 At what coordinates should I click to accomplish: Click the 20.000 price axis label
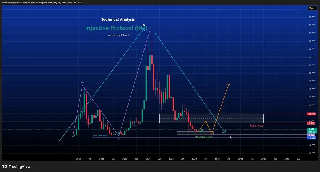click(311, 97)
